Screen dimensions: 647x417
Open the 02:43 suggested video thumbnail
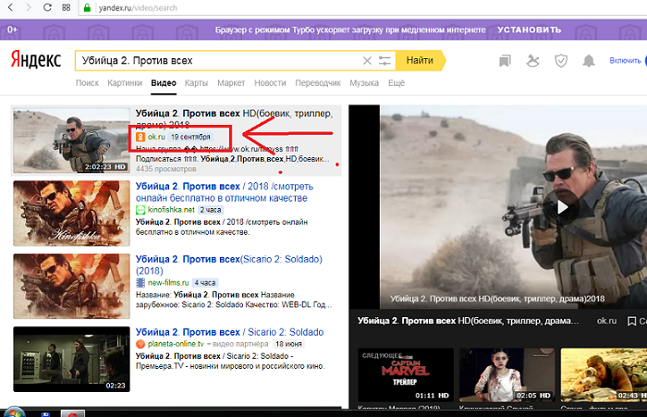point(604,374)
